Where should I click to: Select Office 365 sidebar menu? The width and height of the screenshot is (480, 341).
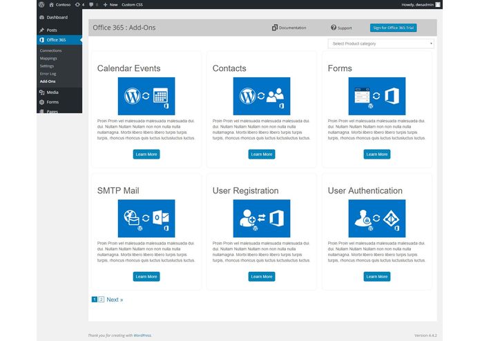point(59,40)
